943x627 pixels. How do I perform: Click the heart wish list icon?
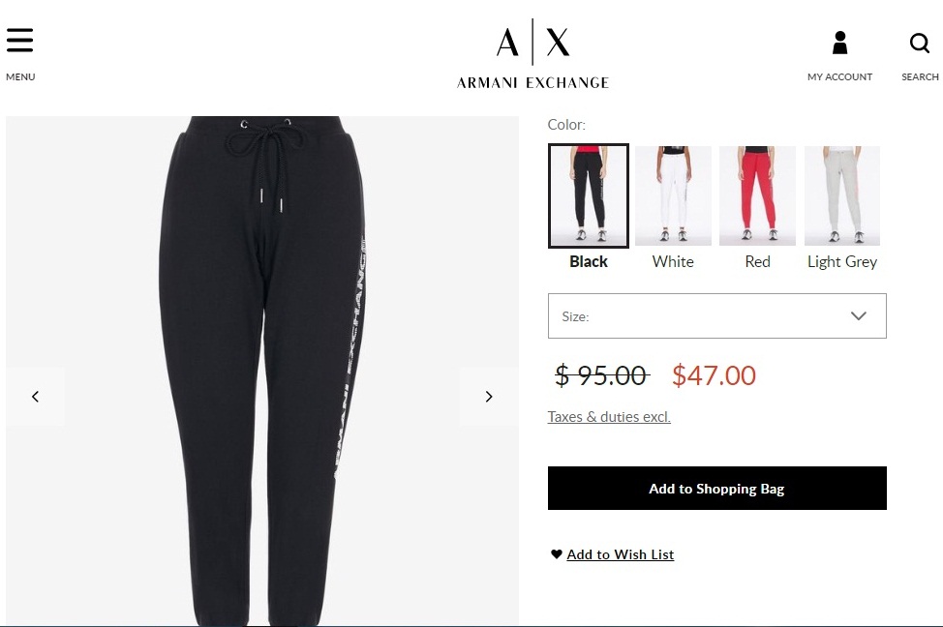click(557, 554)
